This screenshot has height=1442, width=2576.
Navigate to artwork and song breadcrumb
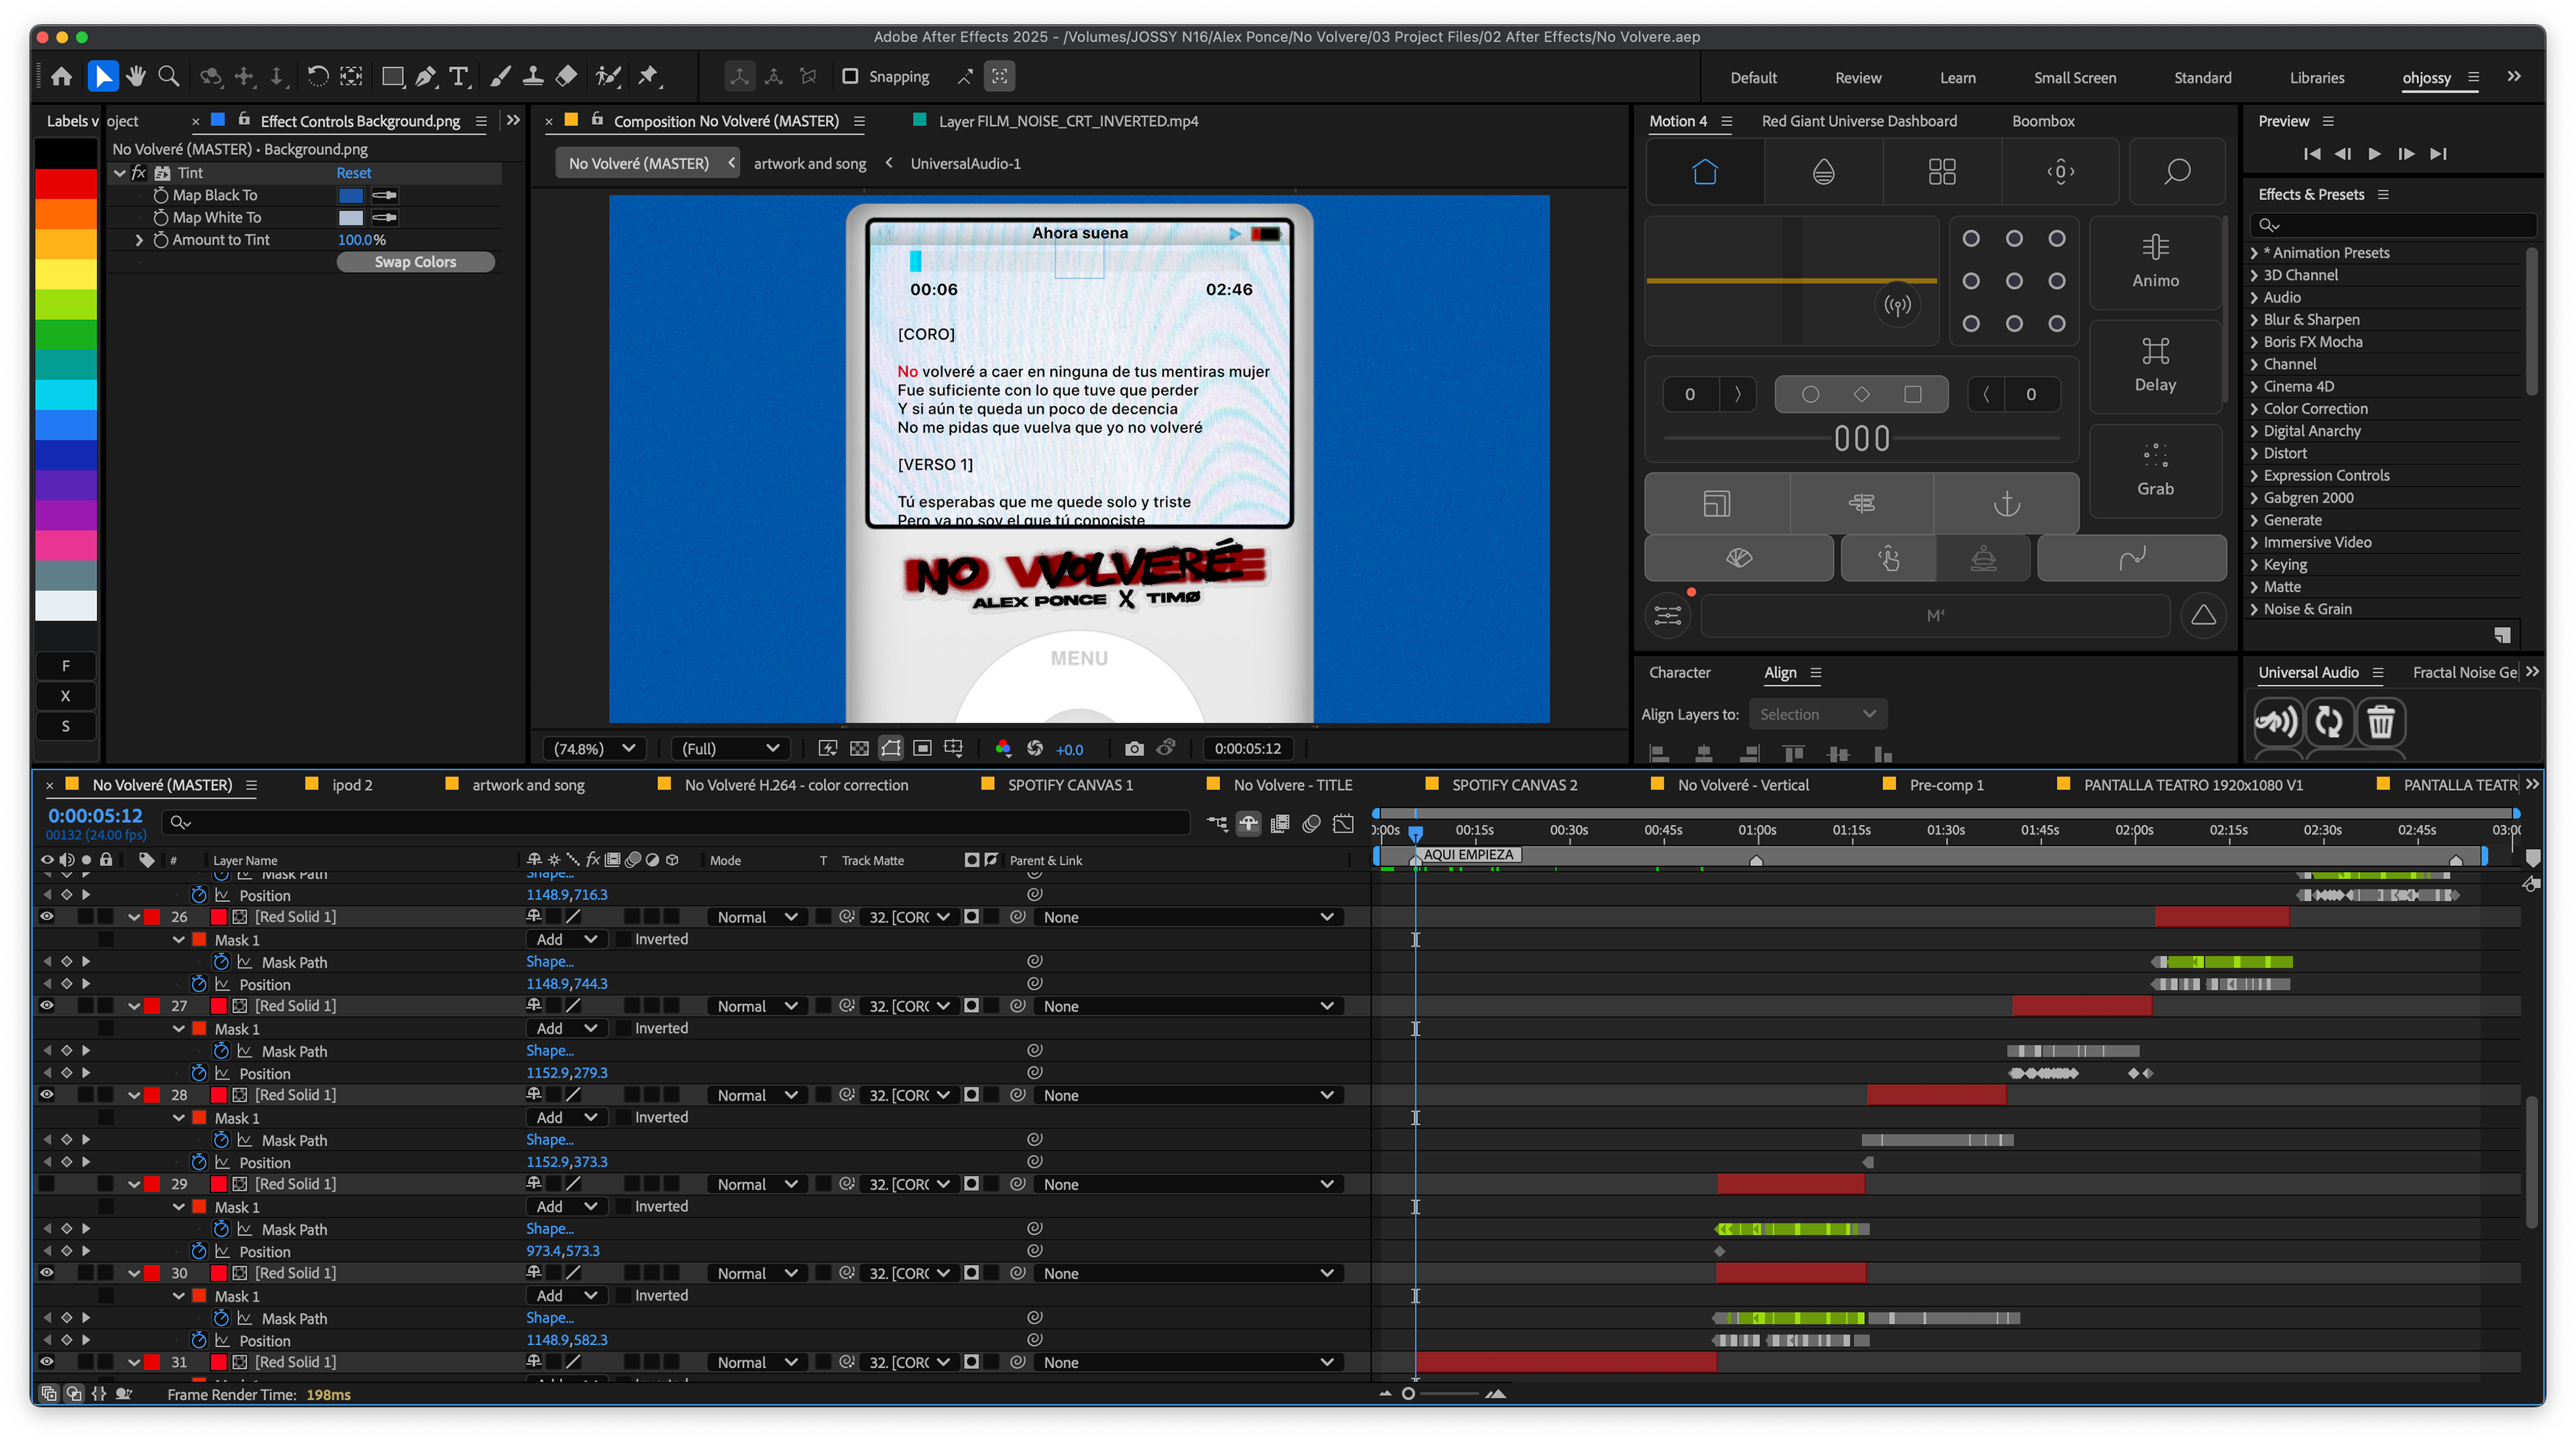coord(809,163)
